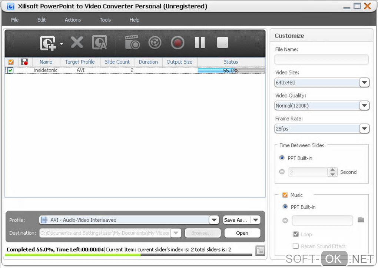
Task: Select the custom music file radio button
Action: tap(285, 221)
